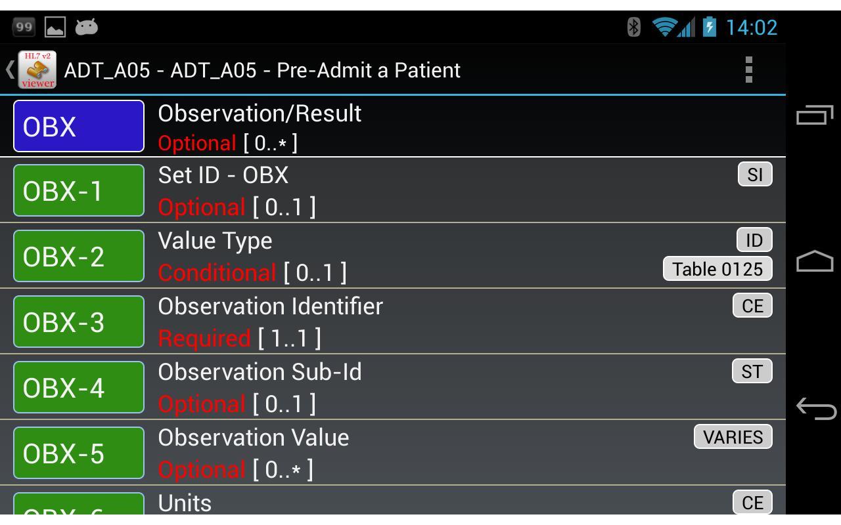The height and width of the screenshot is (525, 841).
Task: Tap the HL7 v2 viewer app icon
Action: pos(36,70)
